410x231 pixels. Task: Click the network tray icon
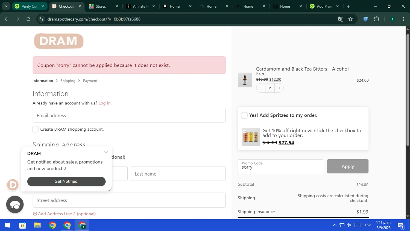pyautogui.click(x=342, y=225)
